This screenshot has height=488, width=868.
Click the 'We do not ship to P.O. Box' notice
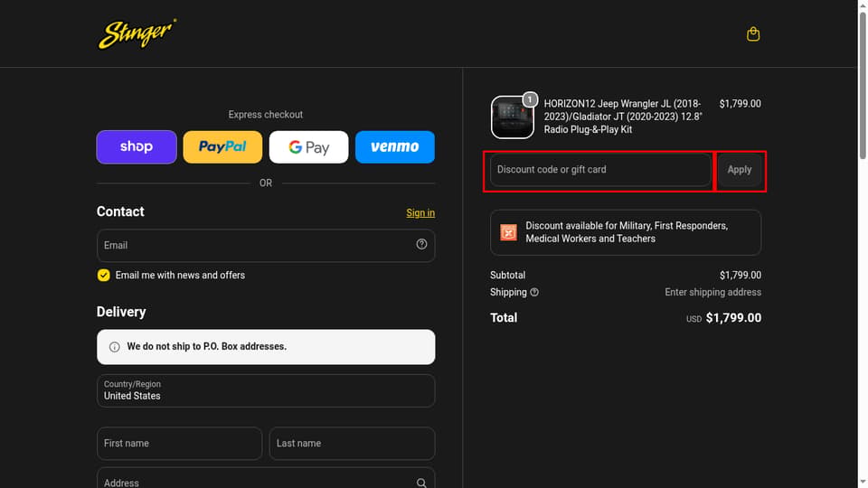(266, 347)
